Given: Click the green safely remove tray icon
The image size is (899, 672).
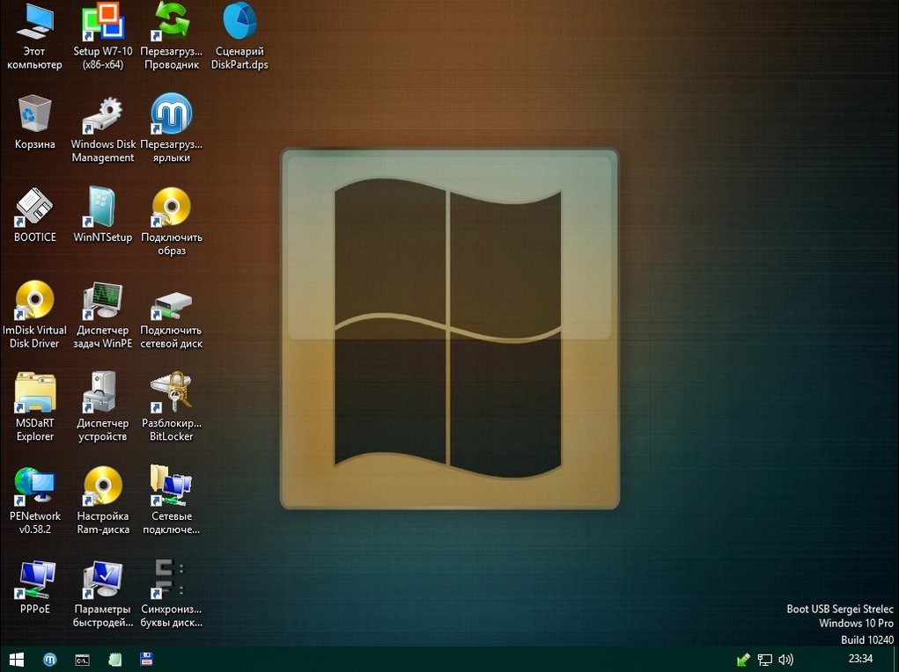Looking at the screenshot, I should tap(744, 660).
